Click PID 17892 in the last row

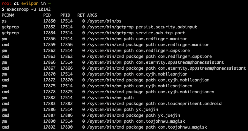(x=49, y=127)
